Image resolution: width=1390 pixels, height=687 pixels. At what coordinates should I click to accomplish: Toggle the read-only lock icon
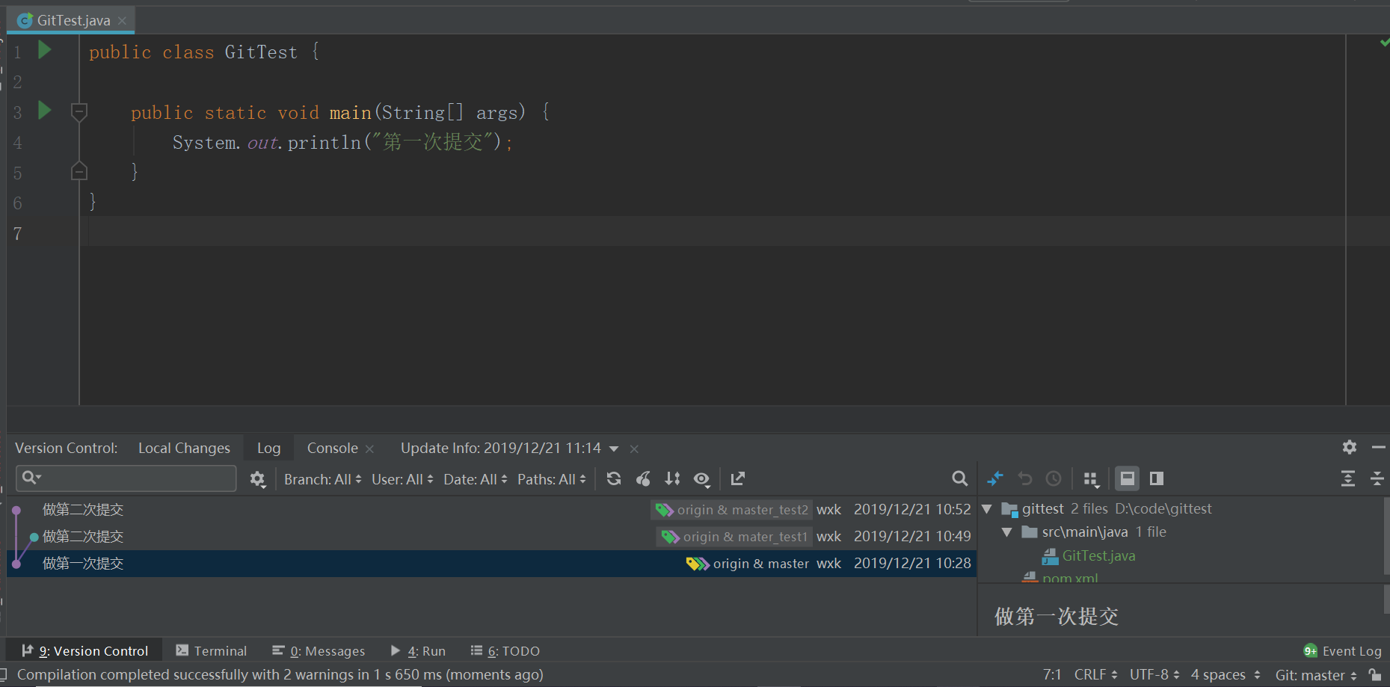[x=1375, y=674]
